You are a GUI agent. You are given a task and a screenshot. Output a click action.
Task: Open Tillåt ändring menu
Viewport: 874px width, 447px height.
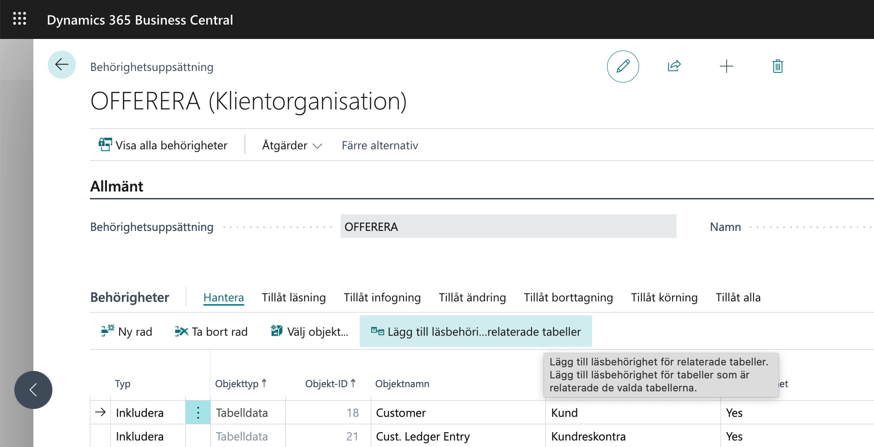(x=472, y=297)
